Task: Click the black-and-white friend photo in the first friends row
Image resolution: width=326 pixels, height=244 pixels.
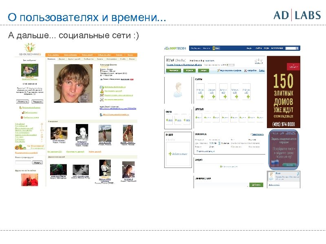Action: [82, 133]
